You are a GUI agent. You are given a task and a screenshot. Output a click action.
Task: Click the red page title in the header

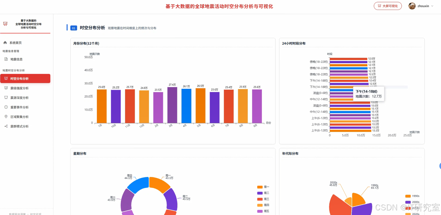pos(219,6)
